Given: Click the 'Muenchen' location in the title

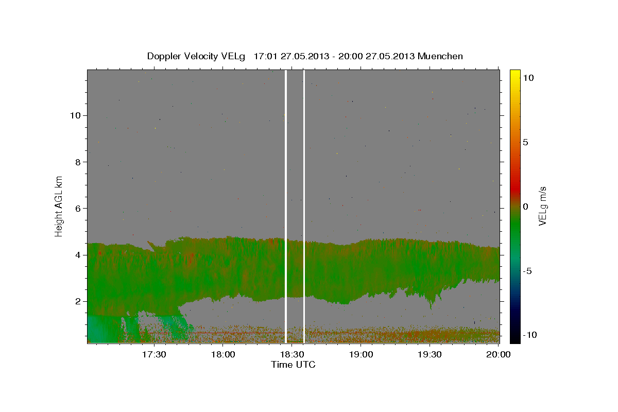Looking at the screenshot, I should tap(440, 56).
